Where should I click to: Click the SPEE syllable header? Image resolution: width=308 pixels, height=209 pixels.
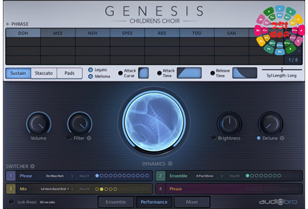[127, 33]
